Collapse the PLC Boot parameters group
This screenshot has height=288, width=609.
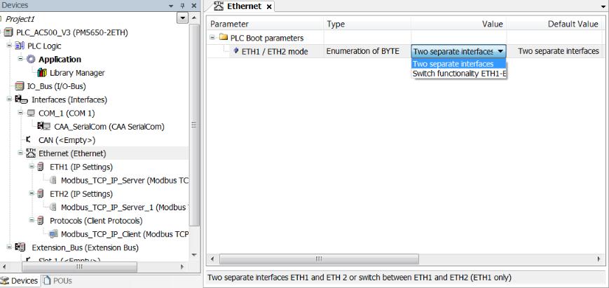pos(212,37)
